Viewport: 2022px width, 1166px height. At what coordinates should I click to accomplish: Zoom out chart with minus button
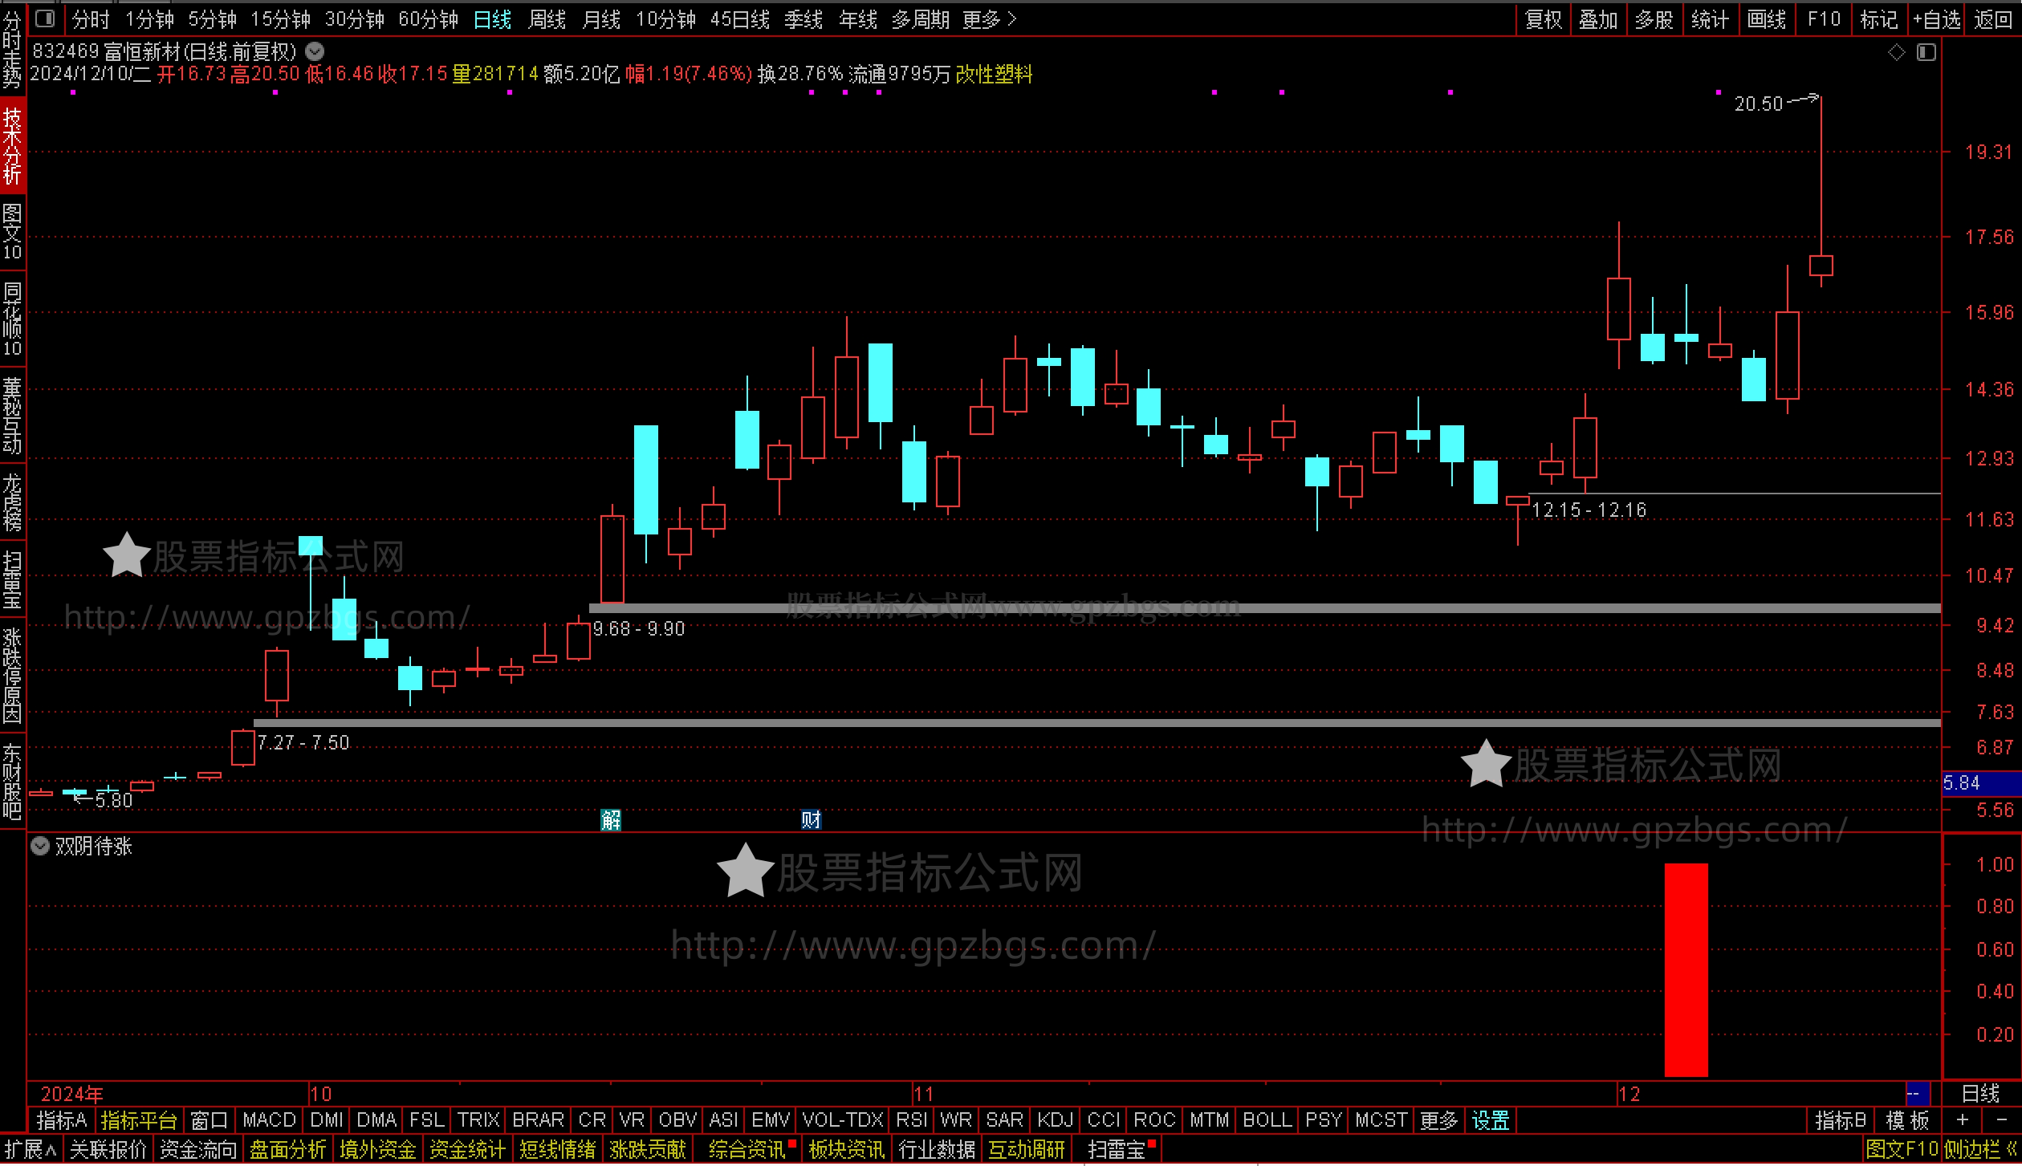point(2002,1119)
